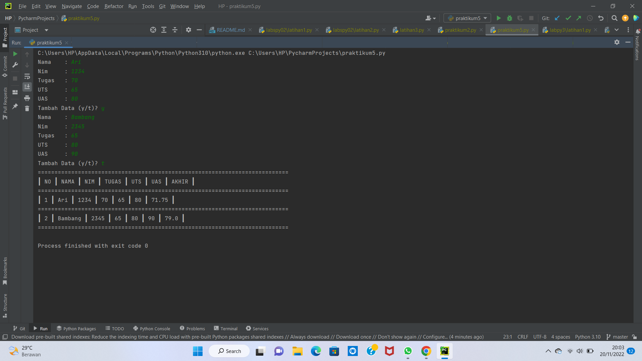This screenshot has height=361, width=642.
Task: Open Windows taskbar Search box
Action: coord(229,351)
